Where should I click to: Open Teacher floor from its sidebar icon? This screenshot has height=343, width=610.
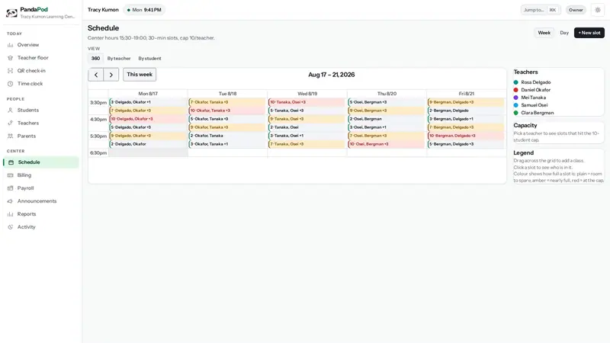pos(10,58)
